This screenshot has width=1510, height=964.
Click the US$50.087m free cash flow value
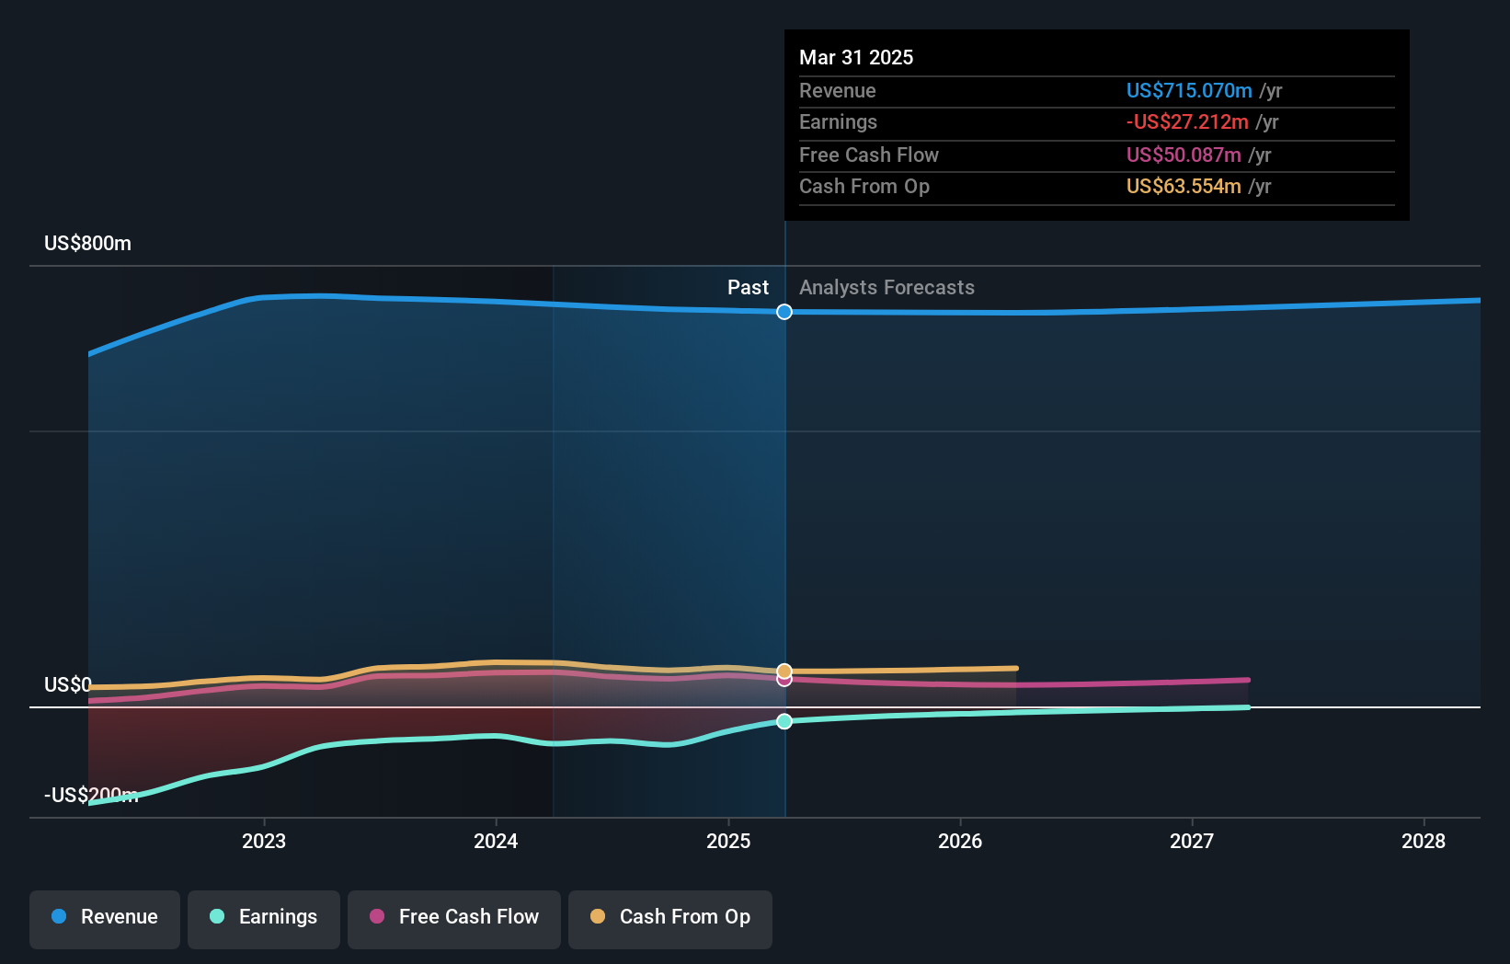pos(1184,155)
